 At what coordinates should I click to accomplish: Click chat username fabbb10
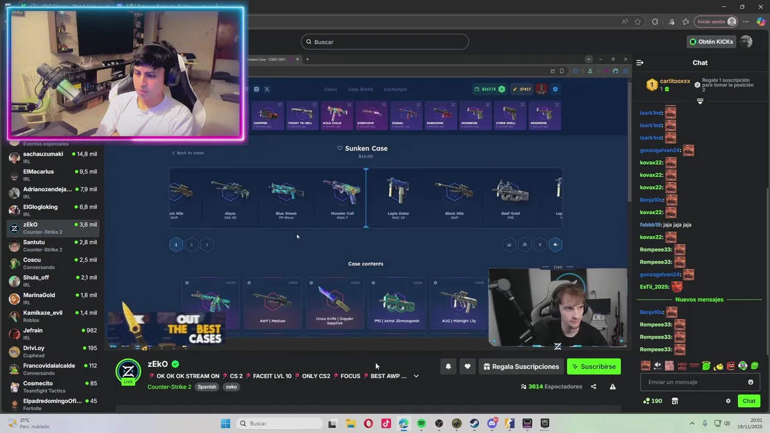click(x=650, y=225)
